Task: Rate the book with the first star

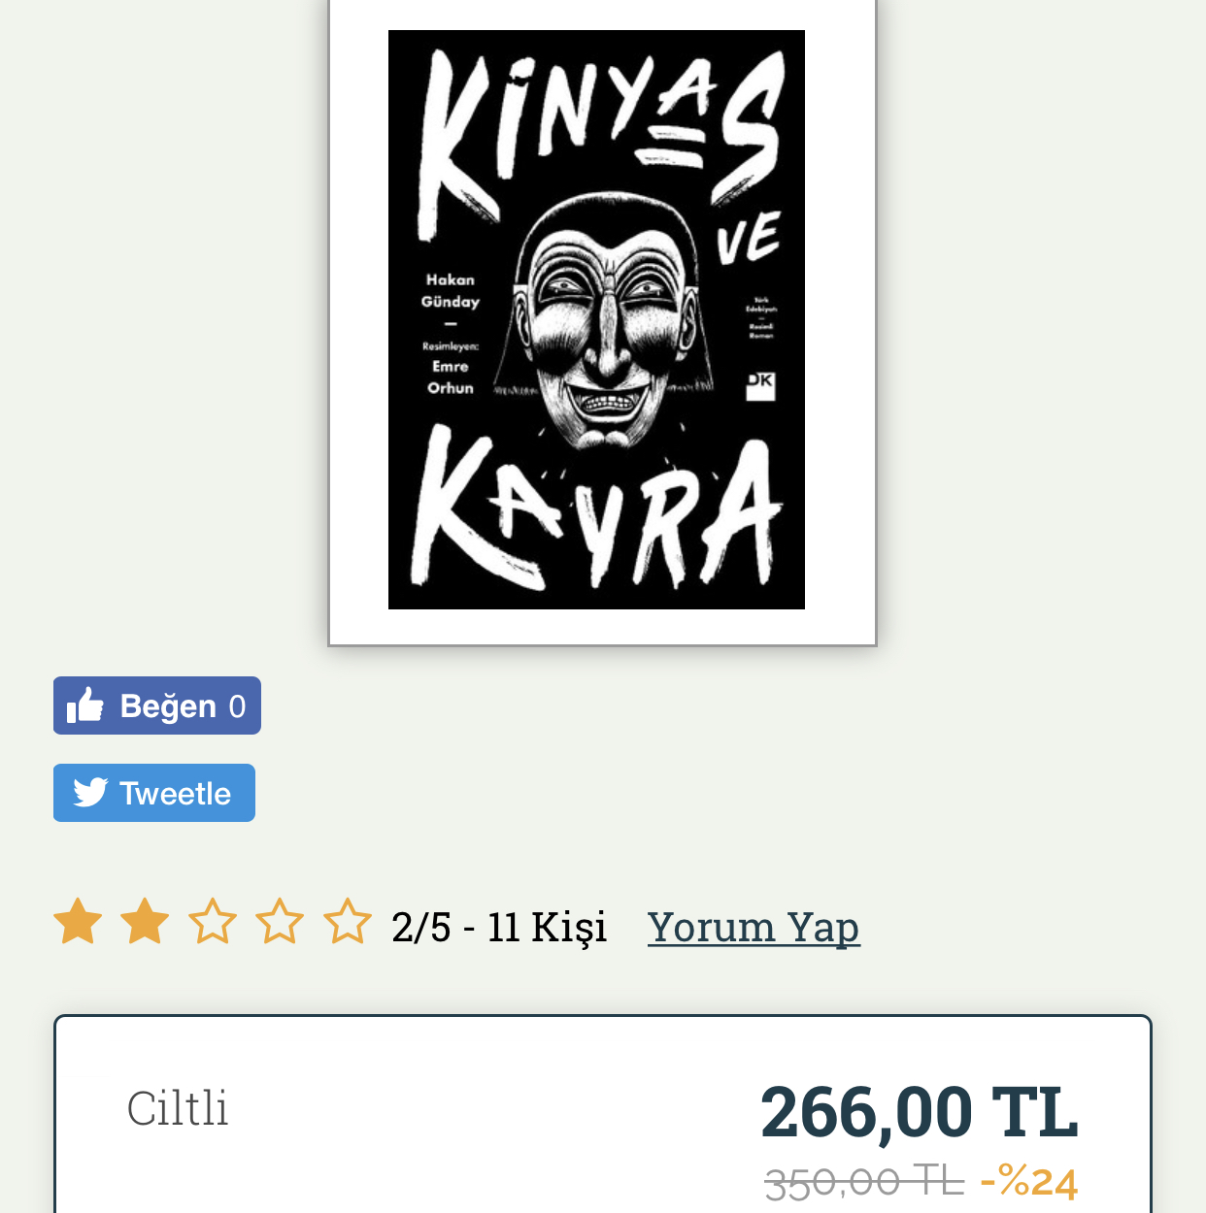Action: click(x=78, y=921)
